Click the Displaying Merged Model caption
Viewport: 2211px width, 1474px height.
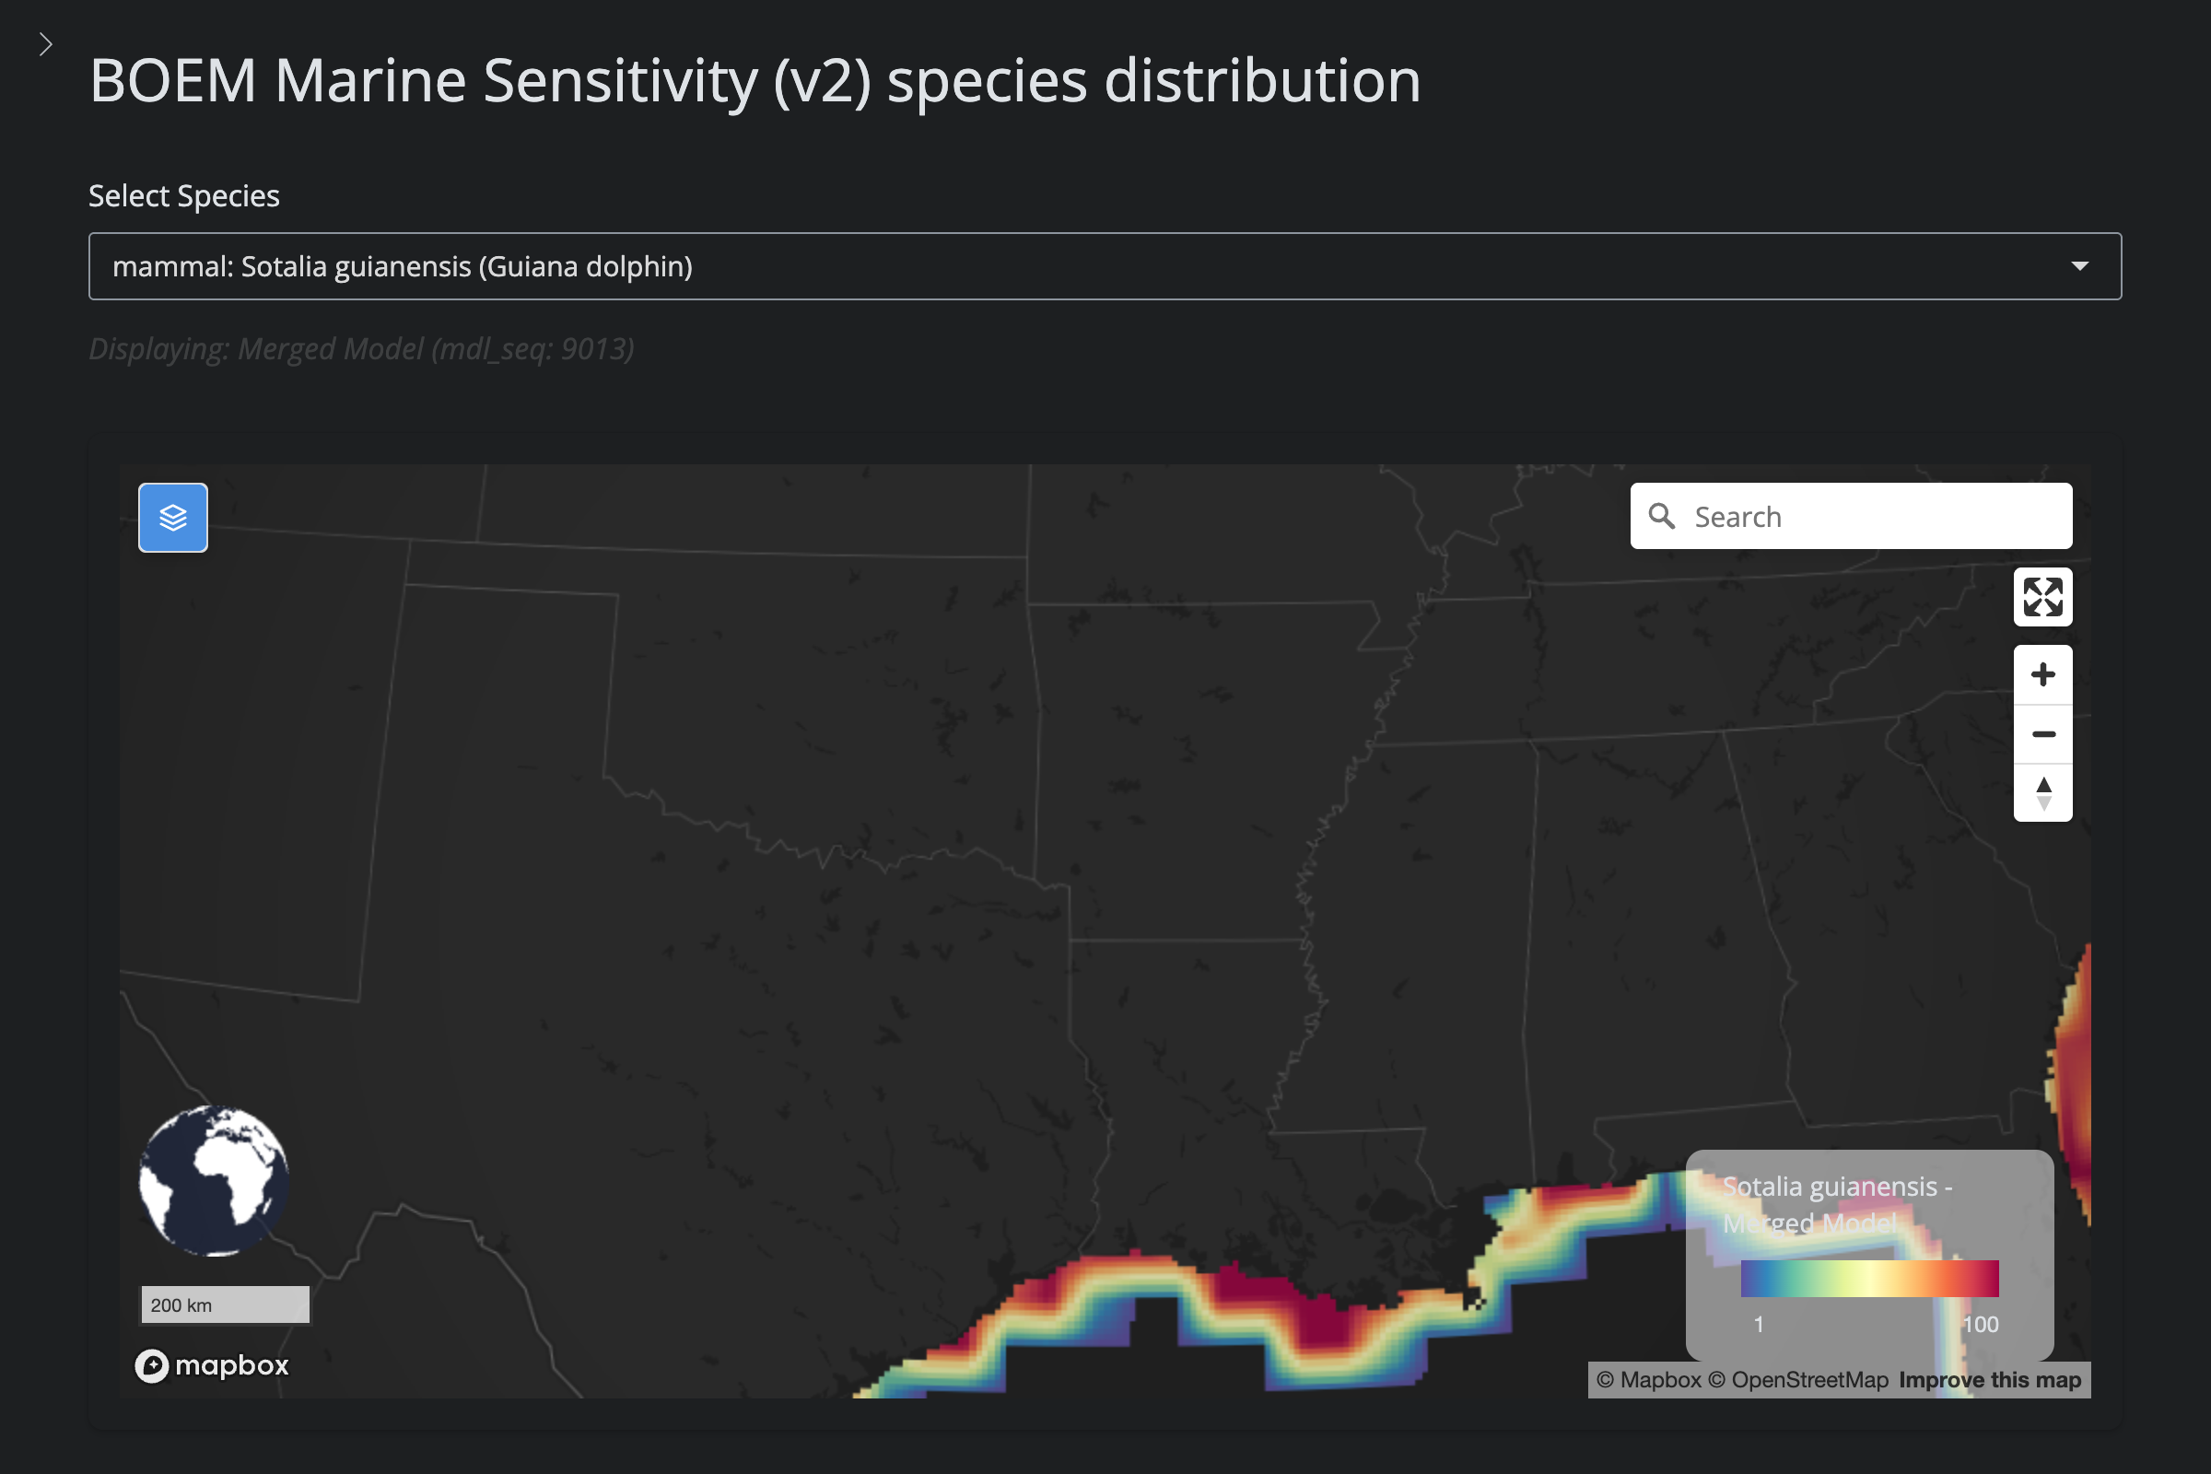[361, 349]
